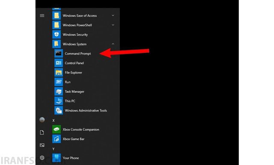274x165 pixels.
Task: Select the Windows PowerShell folder label
Action: (77, 25)
